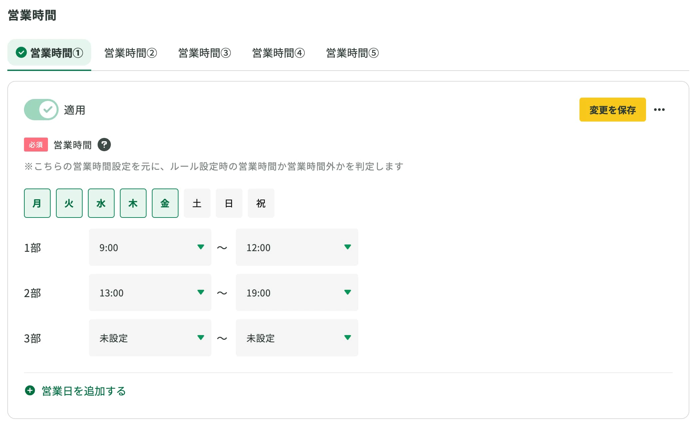This screenshot has width=700, height=429.
Task: Switch to 営業時間⑤ tab
Action: pyautogui.click(x=352, y=53)
